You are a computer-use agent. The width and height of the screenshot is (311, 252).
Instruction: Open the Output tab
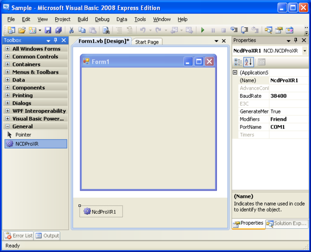click(x=47, y=236)
